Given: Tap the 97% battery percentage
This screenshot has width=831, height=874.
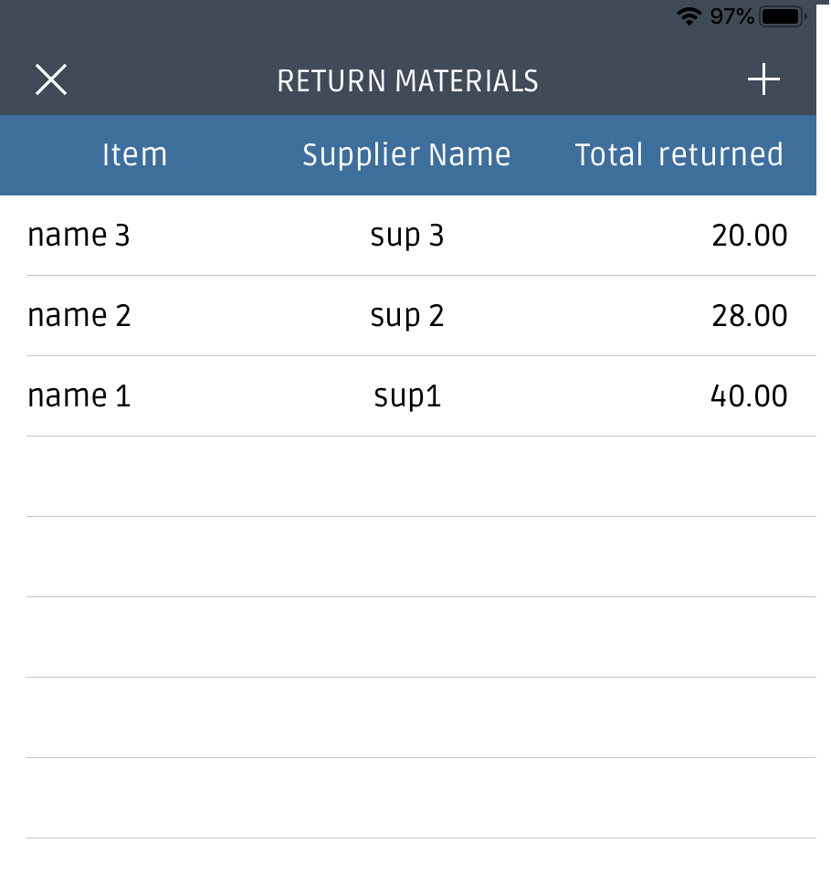Looking at the screenshot, I should tap(731, 16).
